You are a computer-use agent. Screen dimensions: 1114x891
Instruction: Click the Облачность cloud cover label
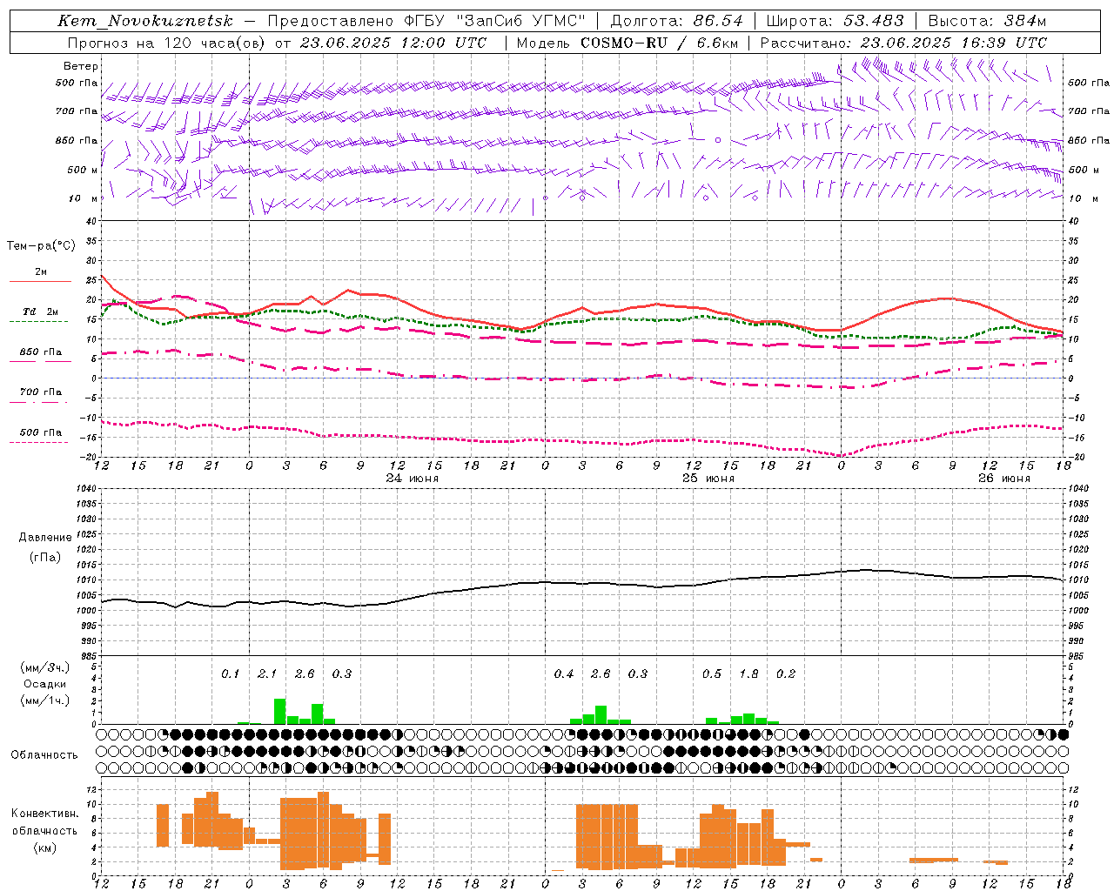click(44, 754)
